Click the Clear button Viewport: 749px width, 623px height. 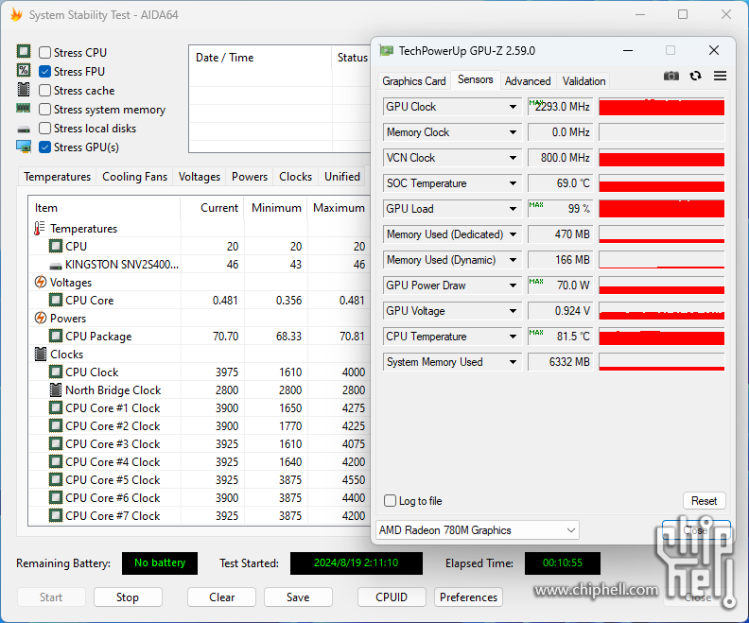click(x=221, y=597)
